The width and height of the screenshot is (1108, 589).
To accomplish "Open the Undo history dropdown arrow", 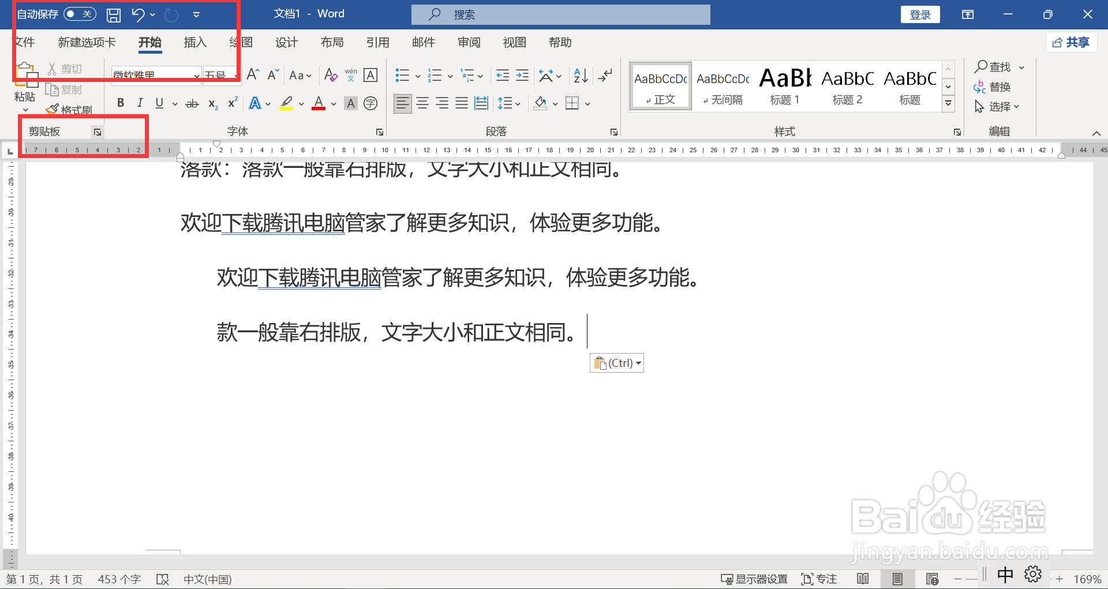I will (x=152, y=14).
